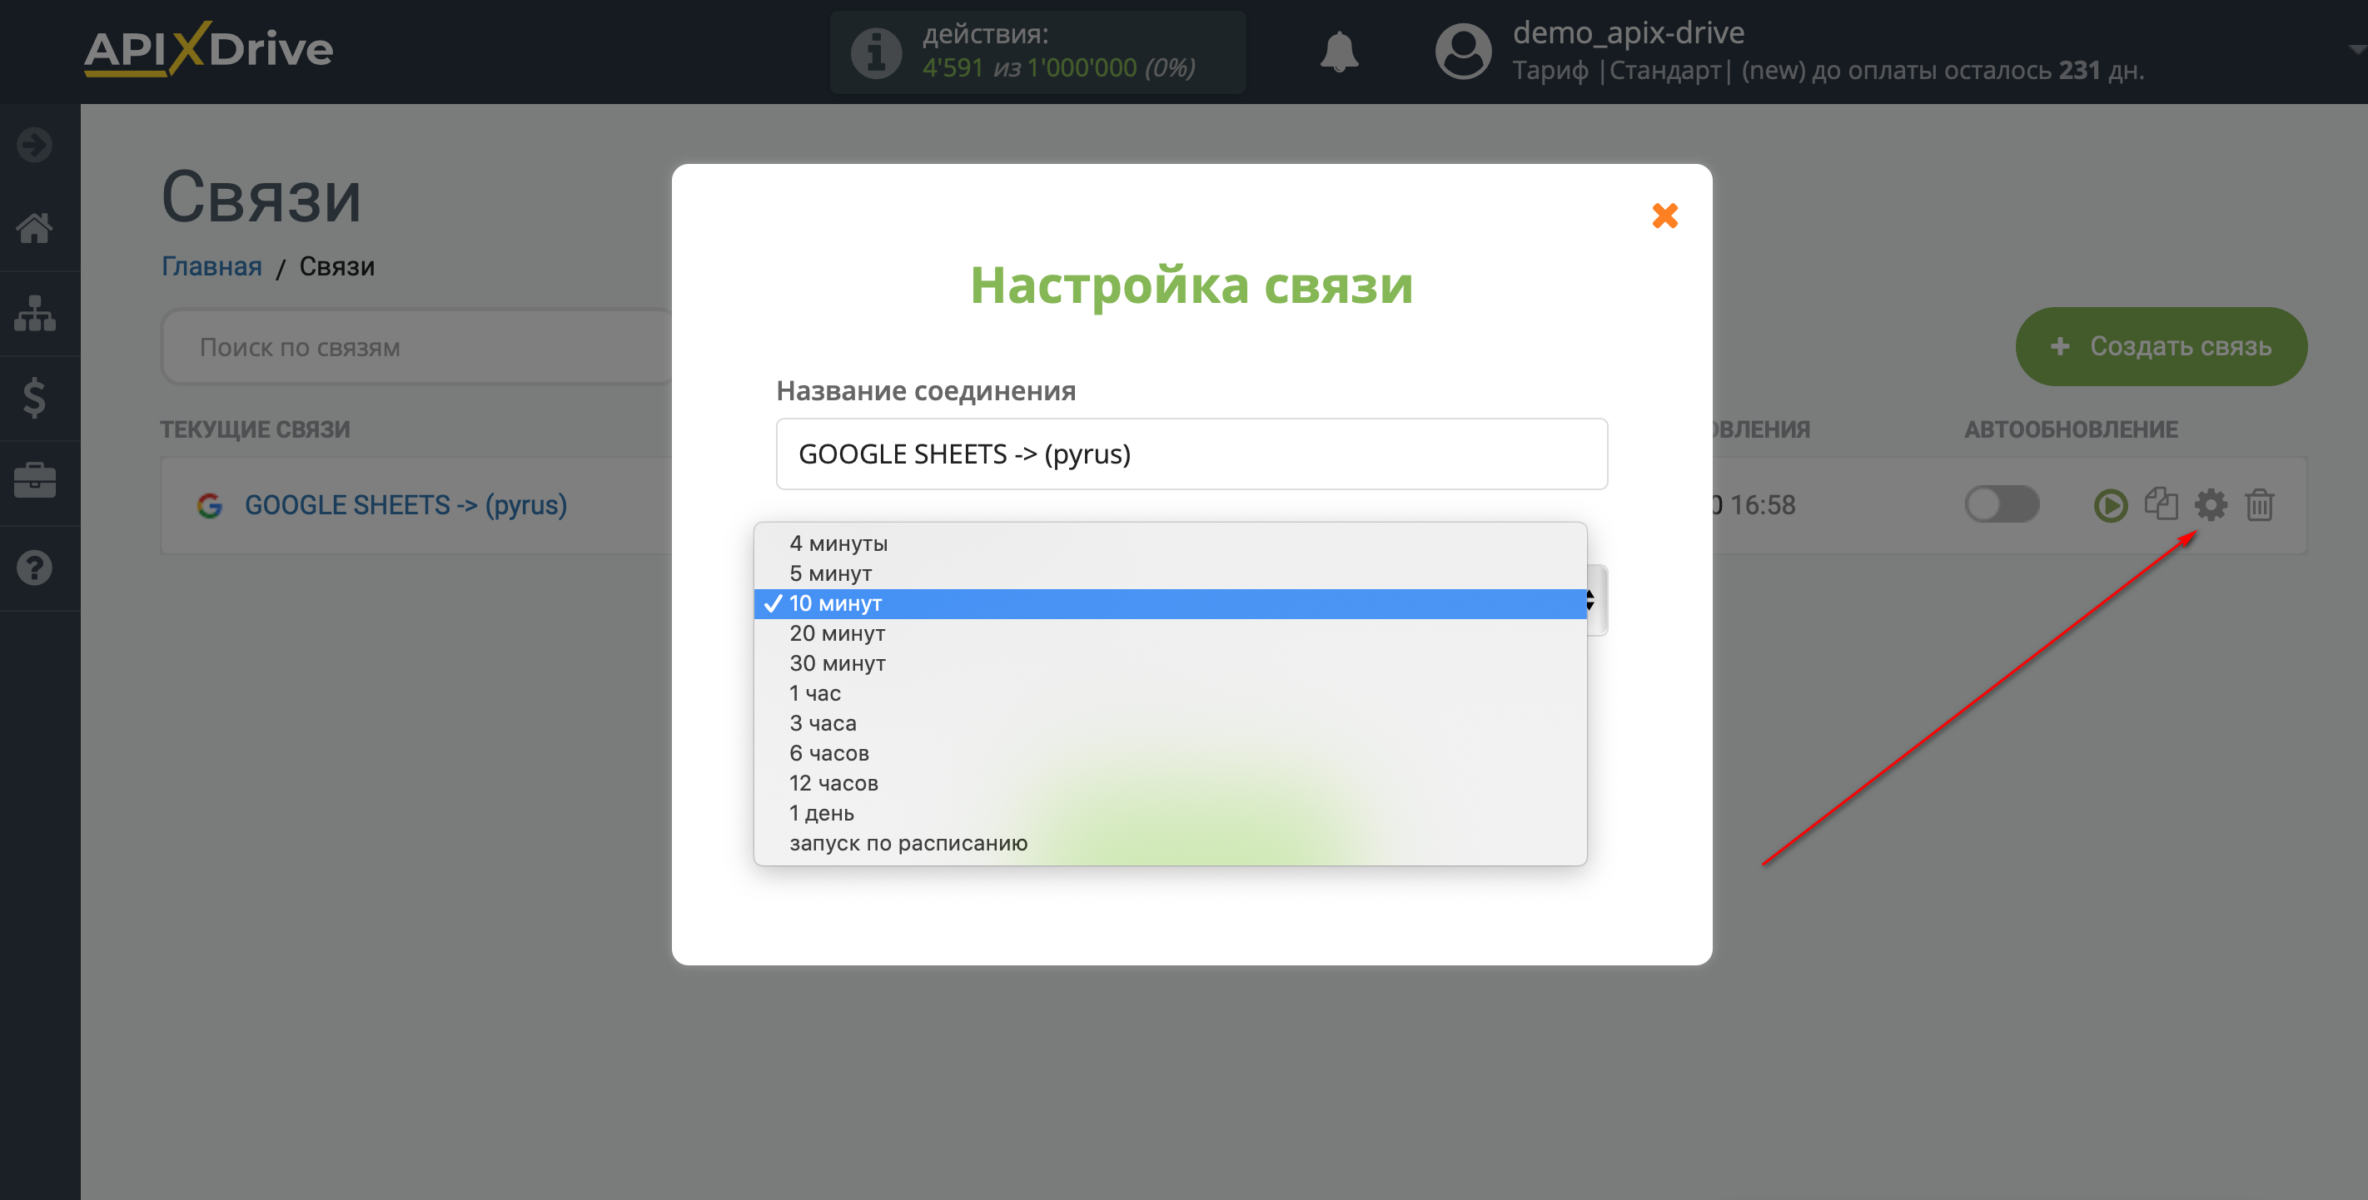Open the user profile avatar
Screen dimensions: 2368x1200
(x=1463, y=52)
